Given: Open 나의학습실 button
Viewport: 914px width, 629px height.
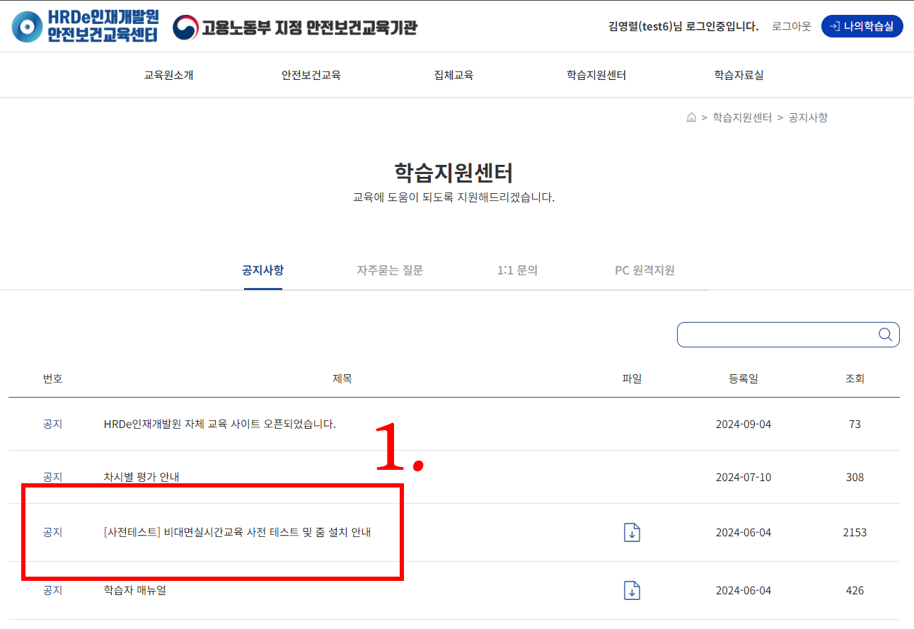Looking at the screenshot, I should click(862, 26).
